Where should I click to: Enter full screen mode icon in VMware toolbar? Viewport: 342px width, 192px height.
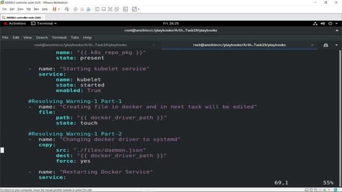(110, 9)
